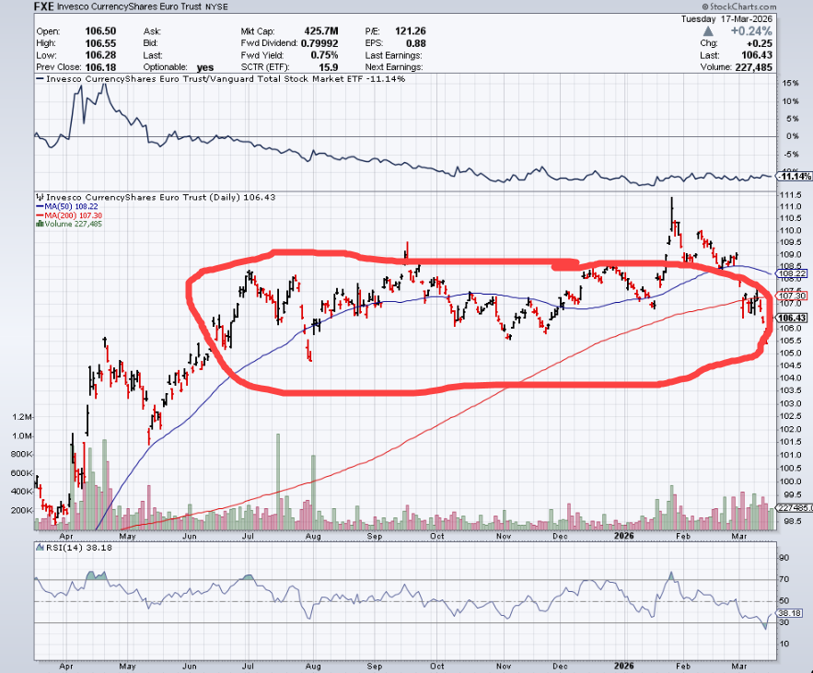The image size is (813, 673).
Task: Click the 106.43 last price axis tag
Action: pos(792,318)
